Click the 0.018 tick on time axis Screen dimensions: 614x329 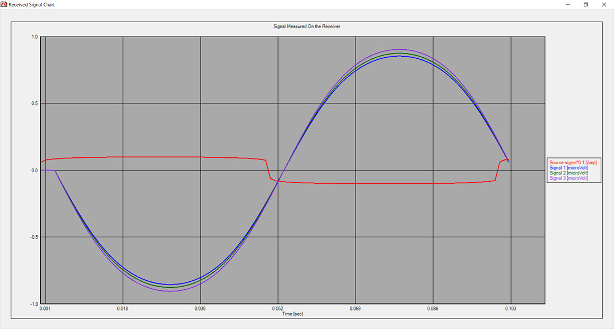123,308
